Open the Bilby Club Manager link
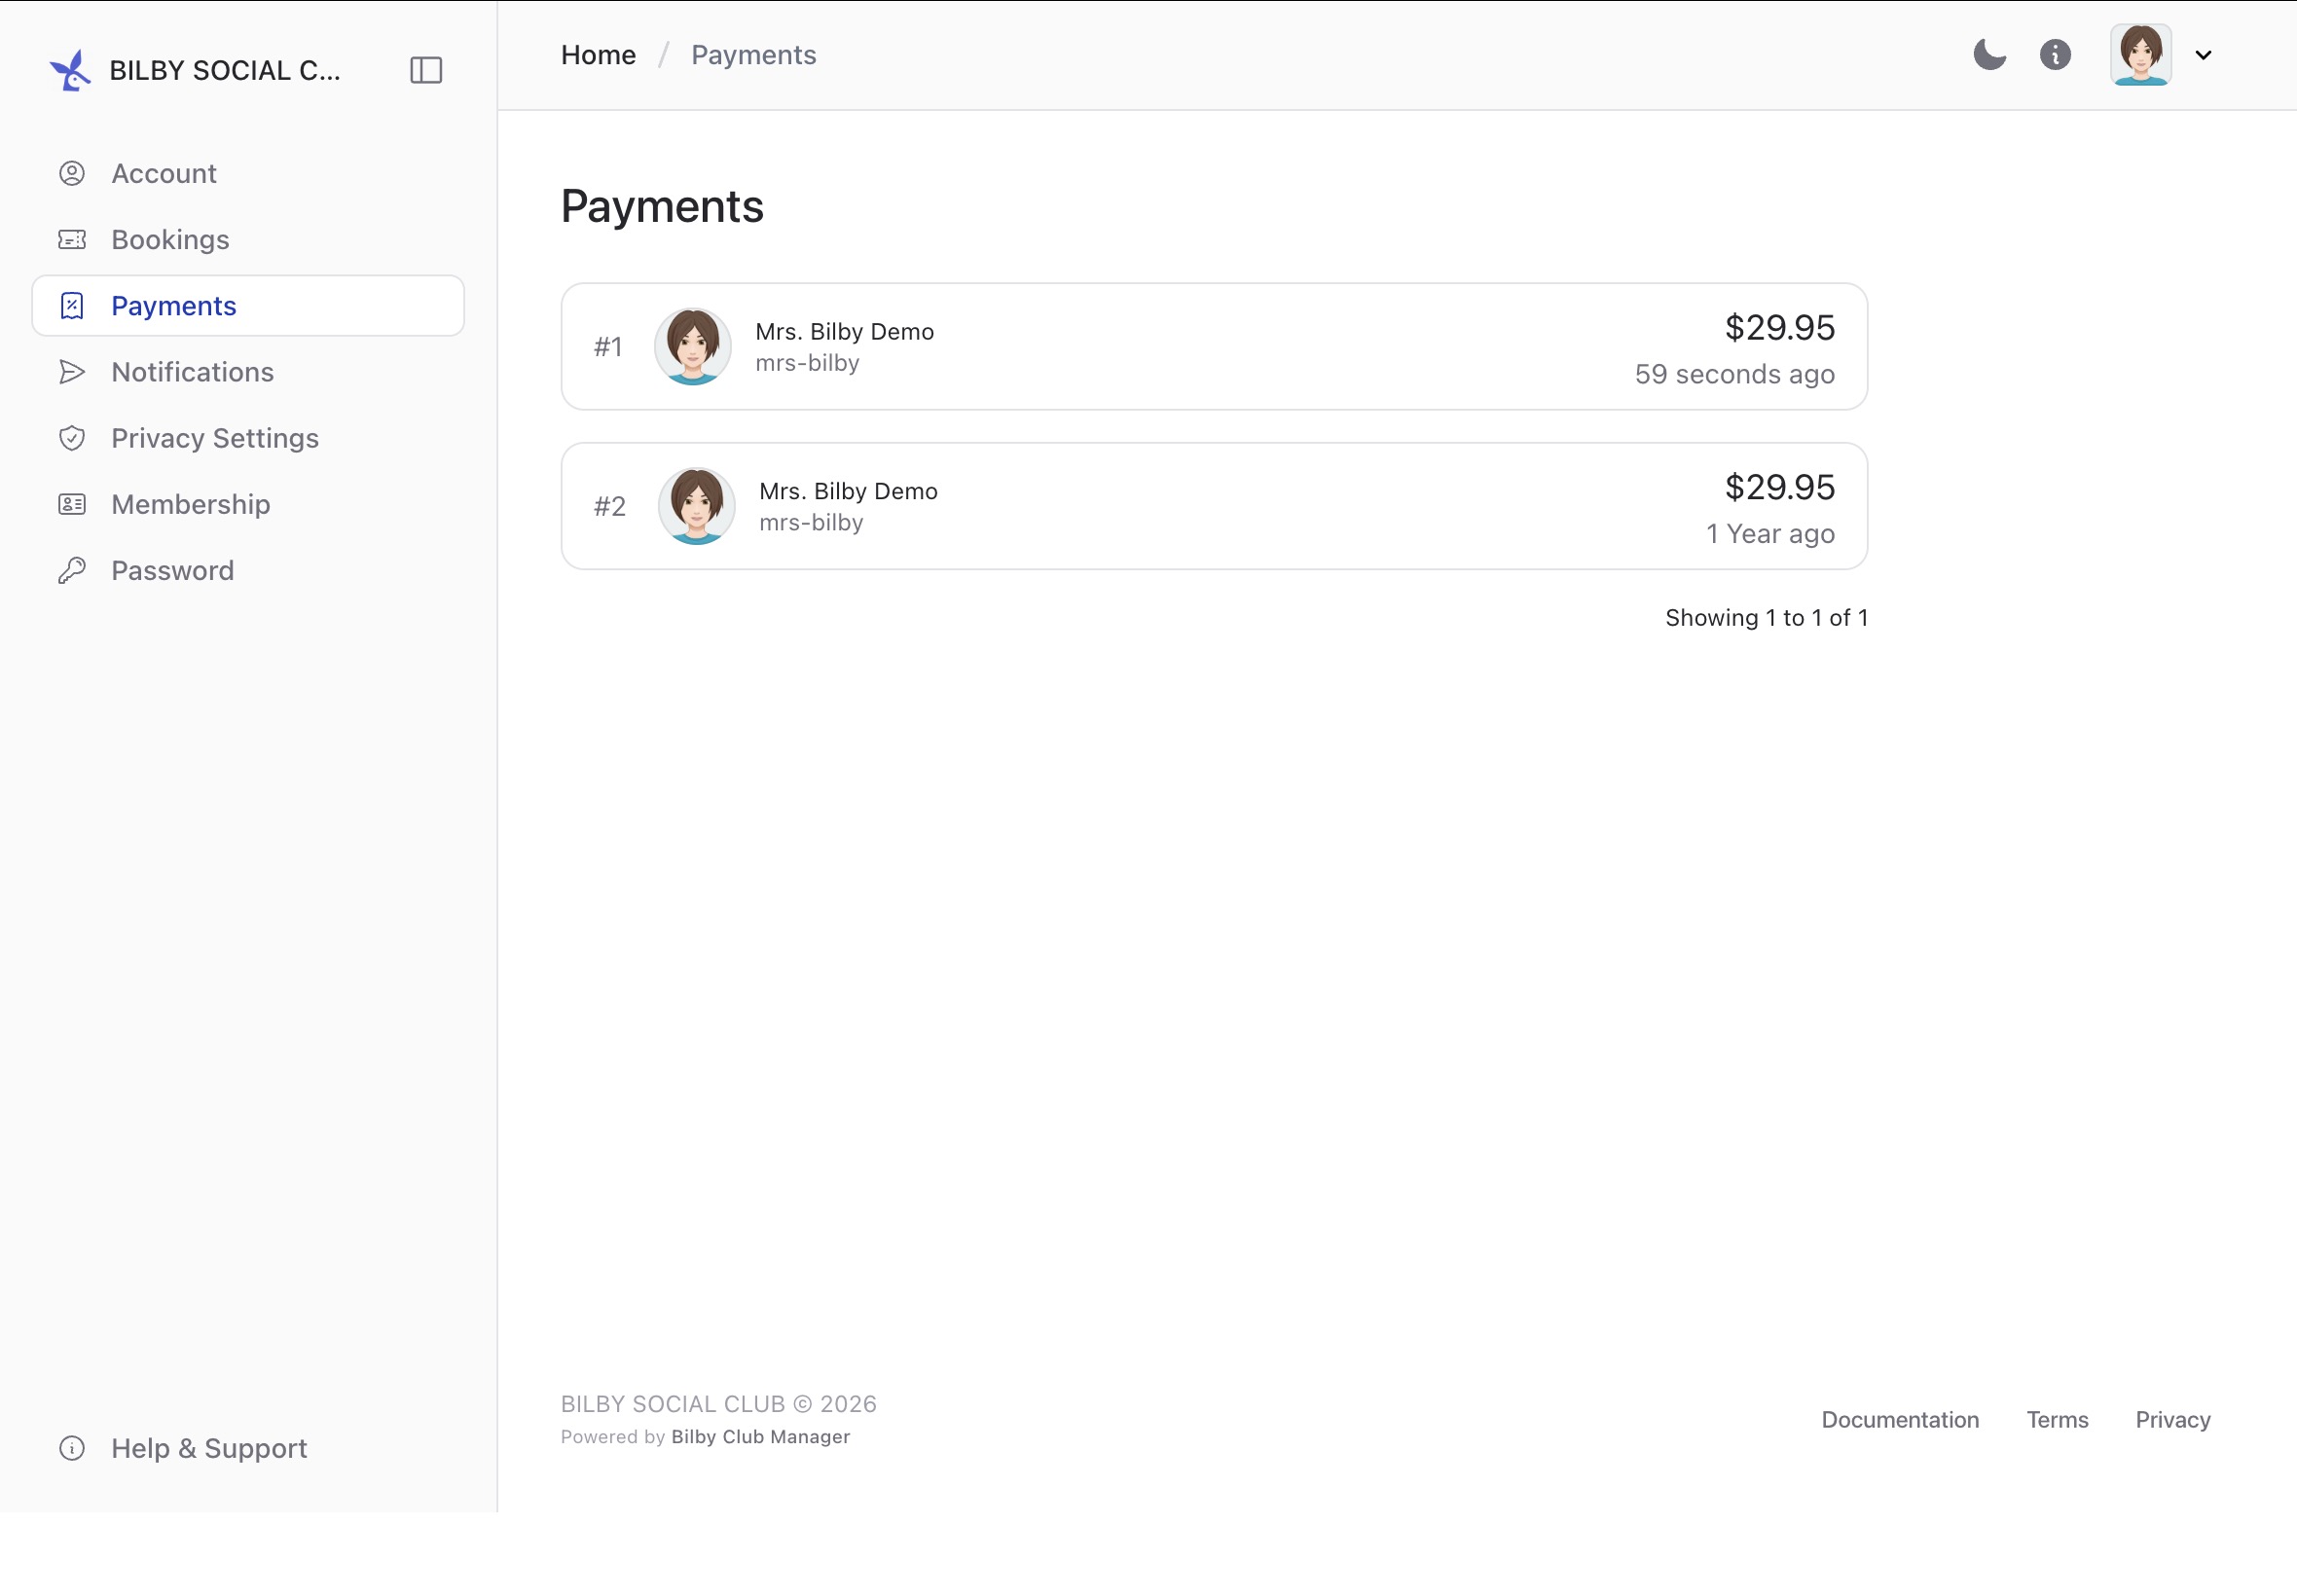Screen dimensions: 2297x1596 (x=760, y=1436)
